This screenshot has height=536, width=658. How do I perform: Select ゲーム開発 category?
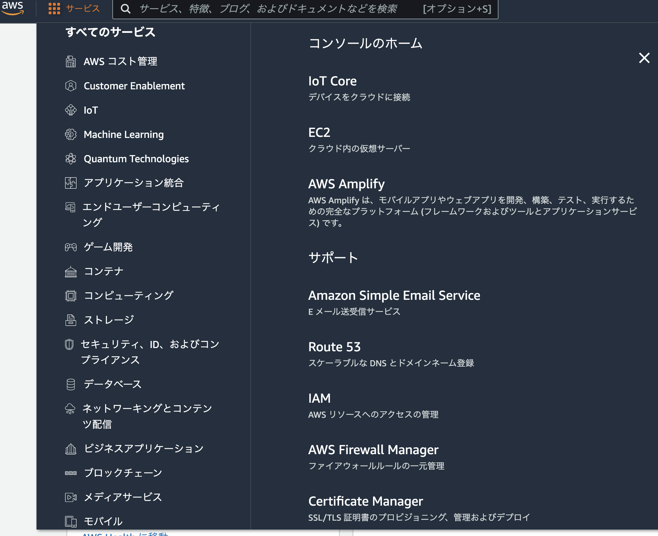(108, 247)
